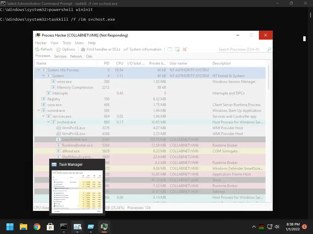Select the RuntimeBroker.exe PID 5268 row

pyautogui.click(x=150, y=145)
